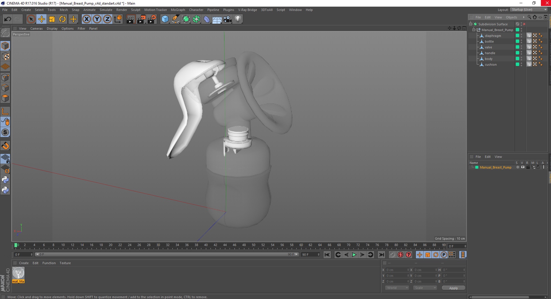The image size is (551, 299).
Task: Enable Axis mode tool
Action: tap(5, 111)
